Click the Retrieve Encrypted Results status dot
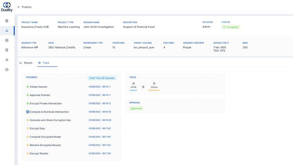Image resolution: width=293 pixels, height=165 pixels. (x=28, y=145)
